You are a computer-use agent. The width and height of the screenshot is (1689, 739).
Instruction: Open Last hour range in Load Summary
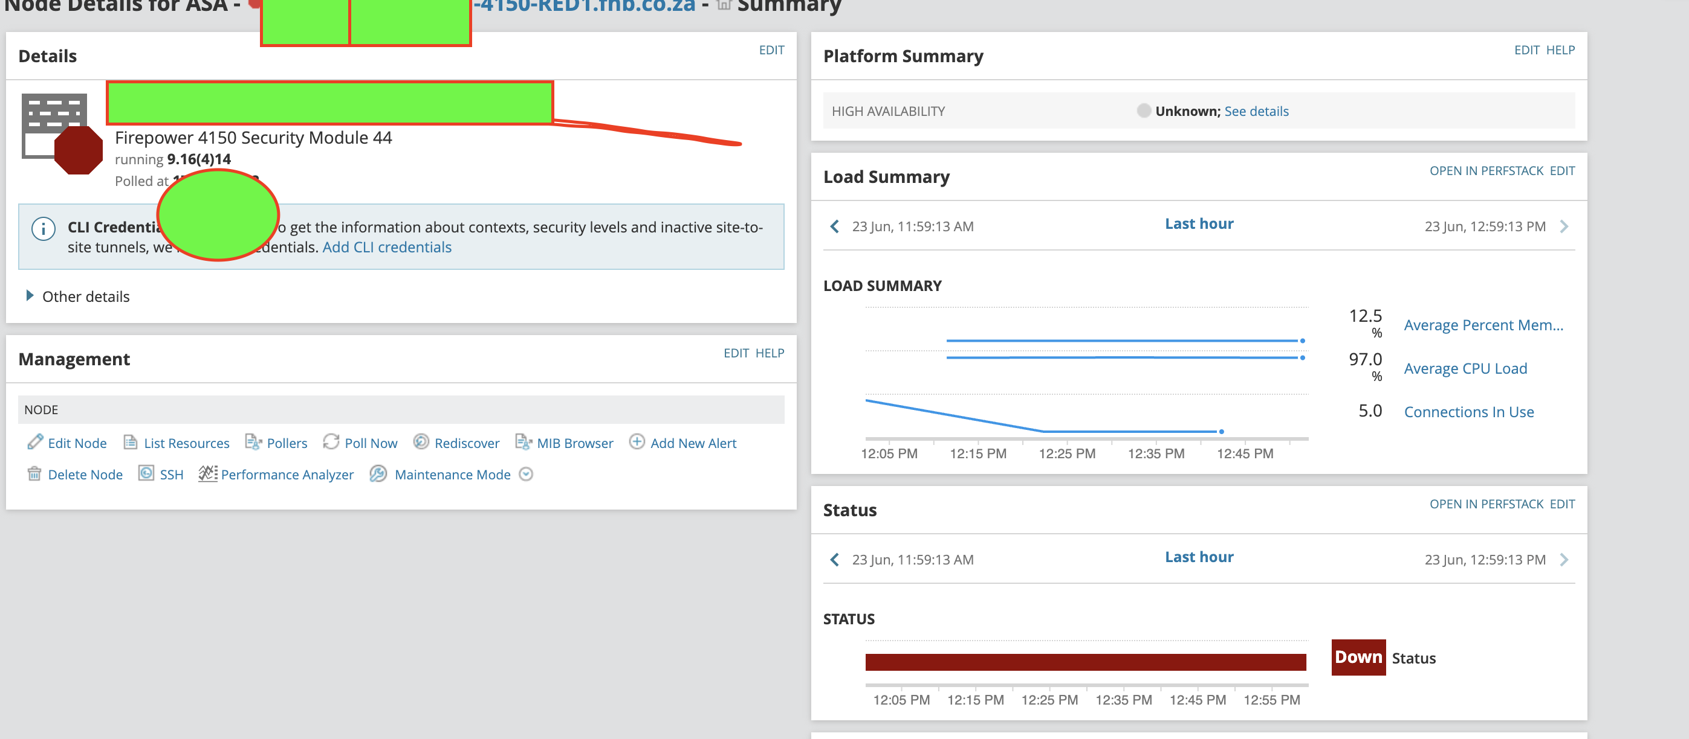coord(1199,224)
